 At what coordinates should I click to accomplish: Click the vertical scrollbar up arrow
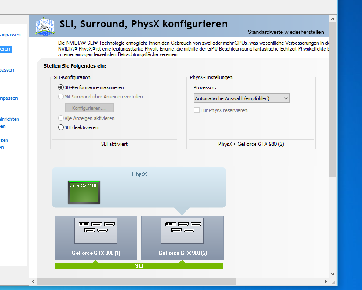click(x=333, y=19)
